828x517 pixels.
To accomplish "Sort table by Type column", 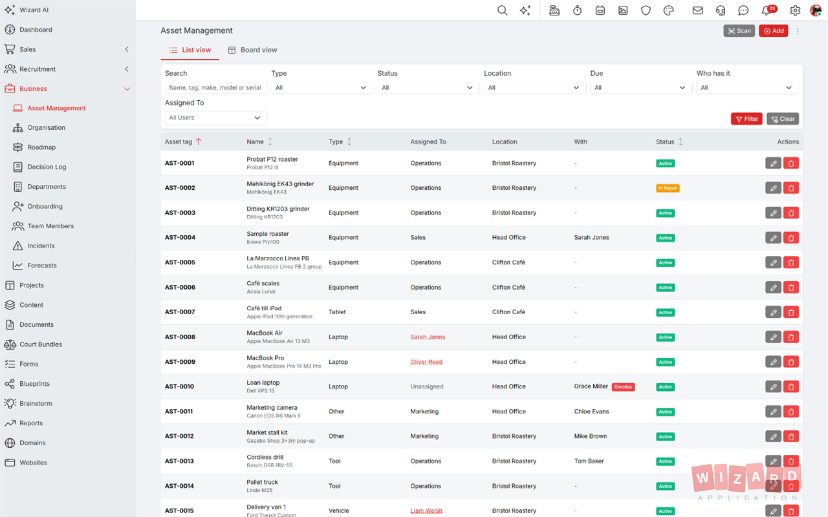I will point(349,142).
